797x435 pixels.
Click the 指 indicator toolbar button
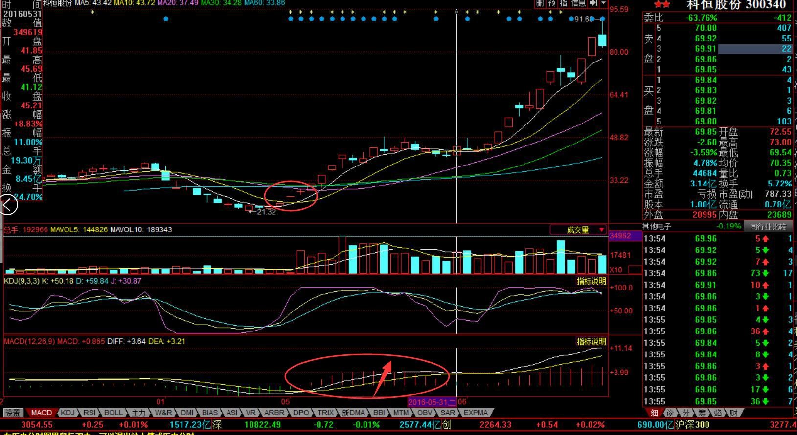click(563, 3)
